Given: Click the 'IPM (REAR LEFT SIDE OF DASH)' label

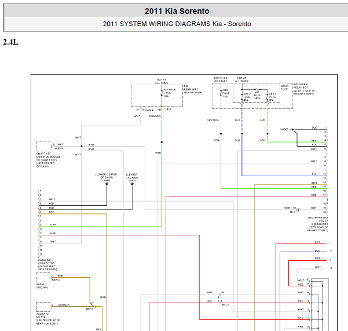Looking at the screenshot, I should (192, 89).
